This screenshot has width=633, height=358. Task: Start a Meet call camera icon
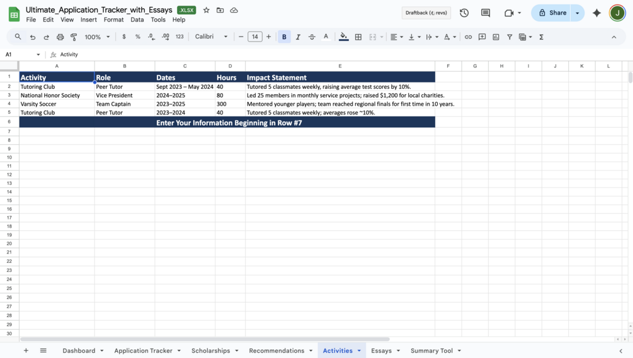(x=509, y=13)
